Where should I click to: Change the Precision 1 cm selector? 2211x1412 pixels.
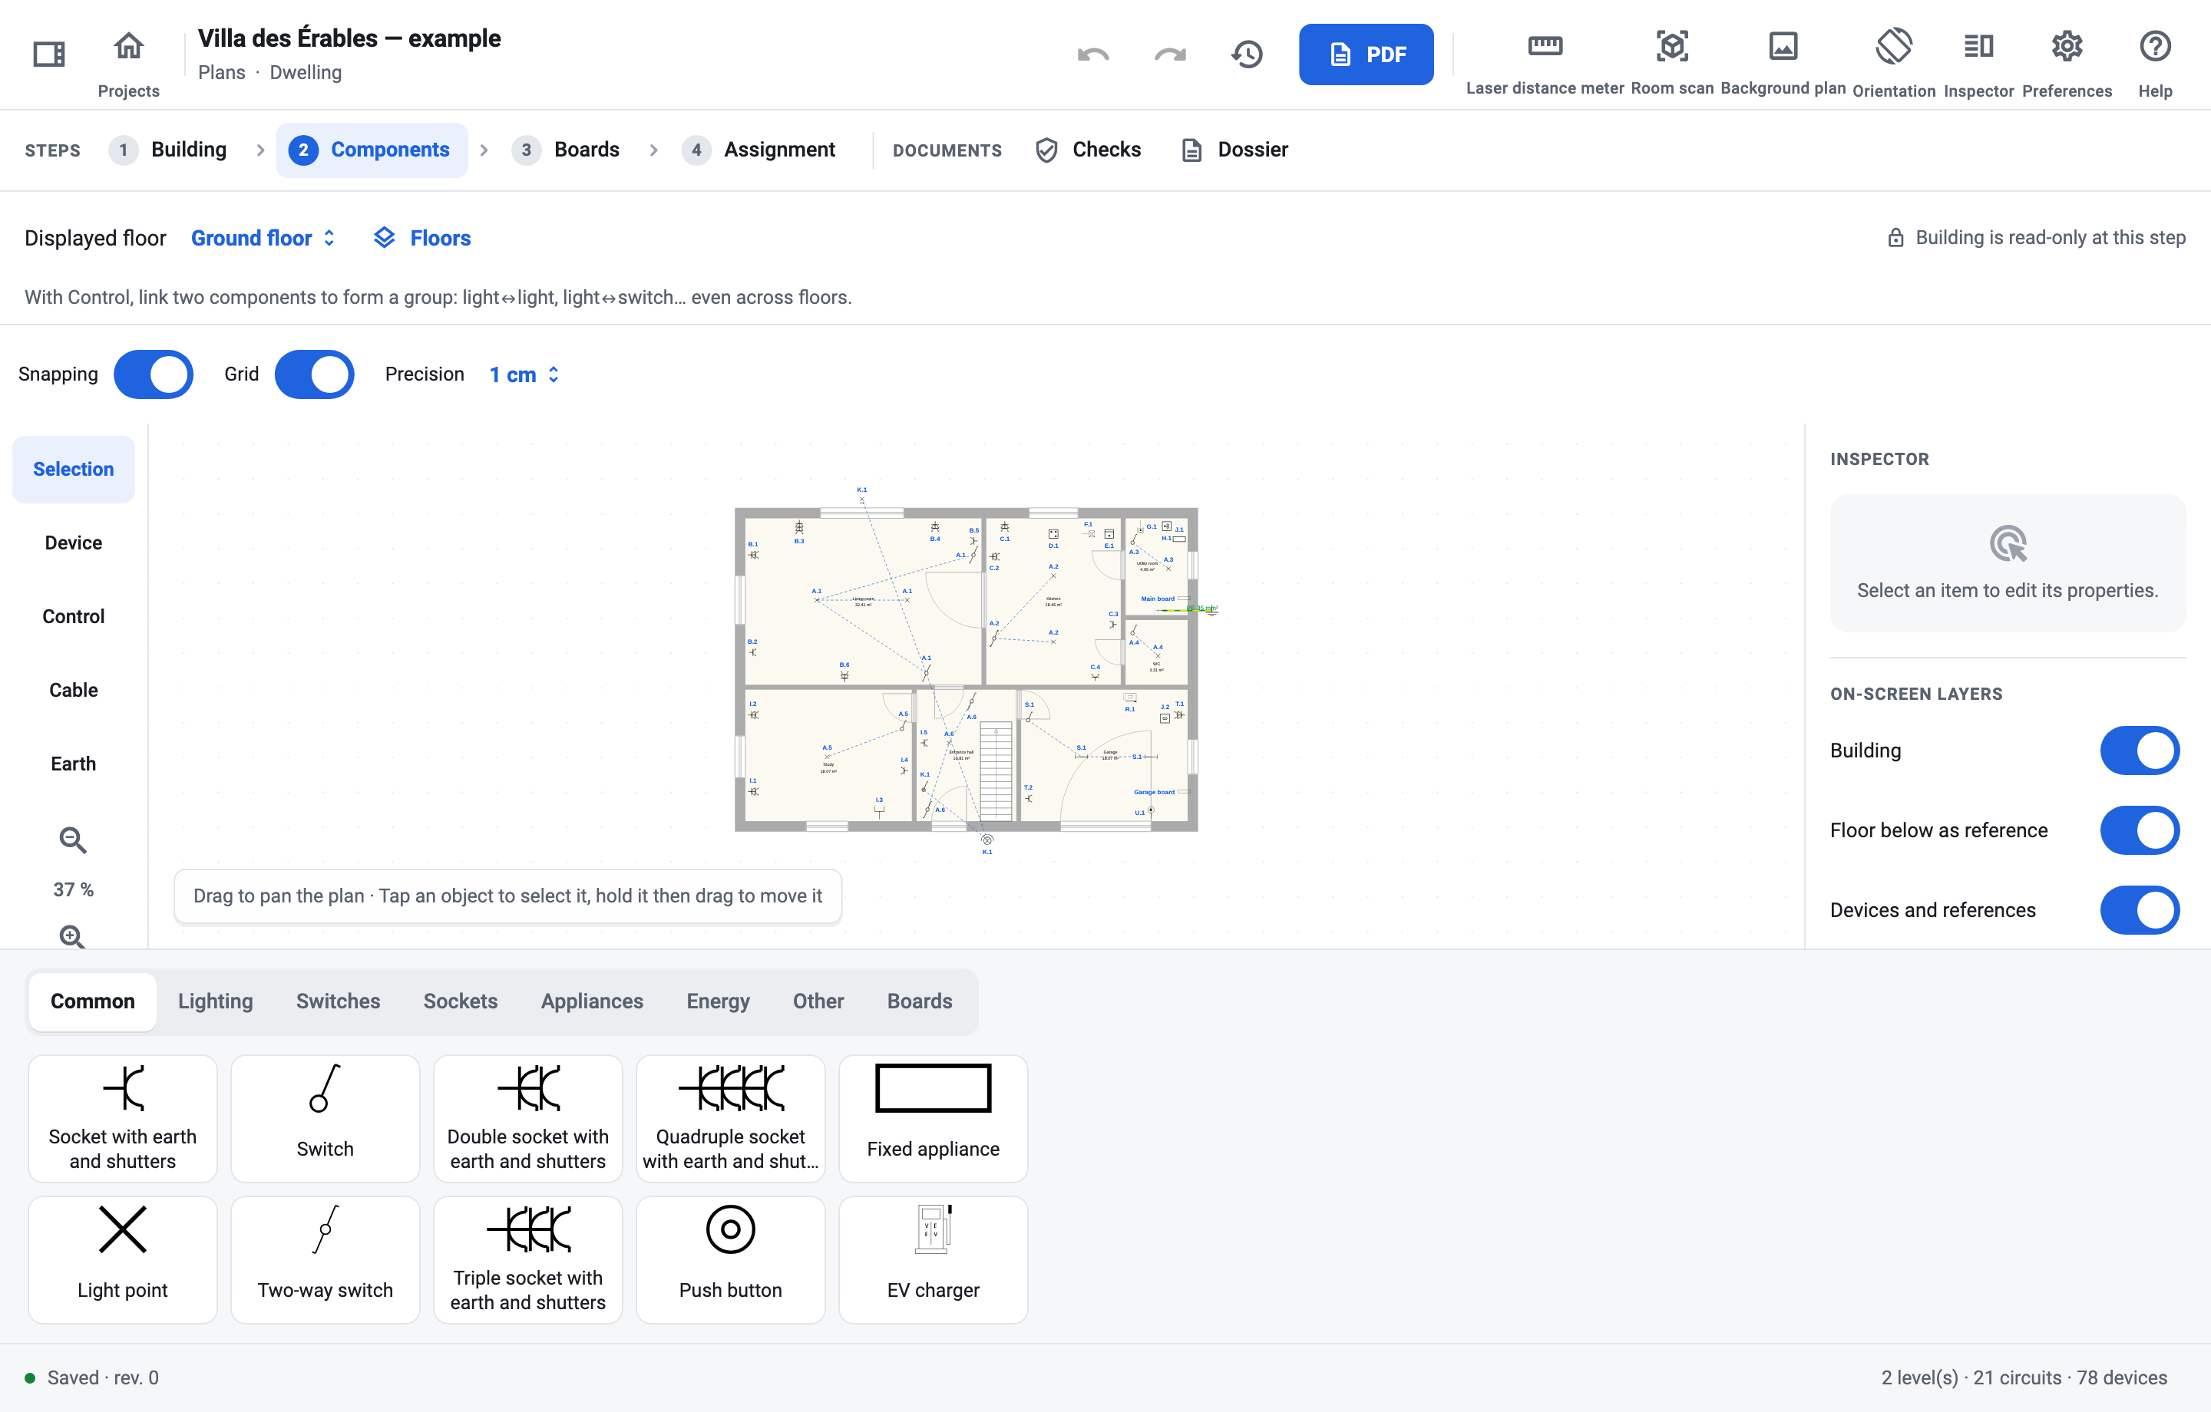click(524, 374)
